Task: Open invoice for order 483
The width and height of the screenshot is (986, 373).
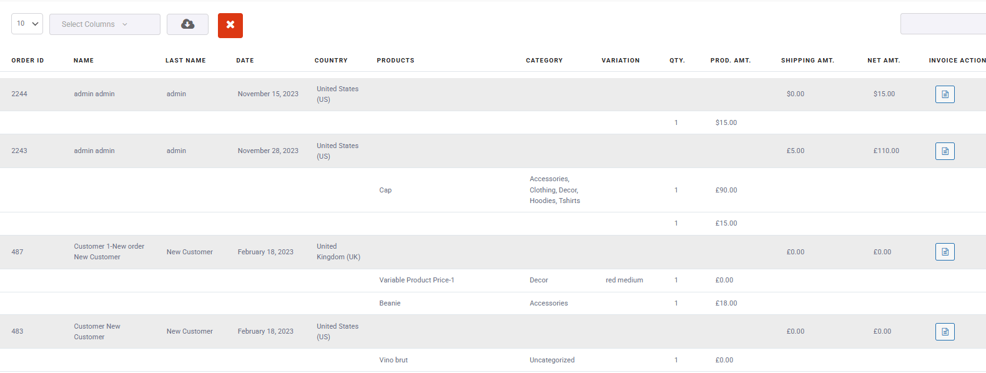Action: tap(944, 332)
